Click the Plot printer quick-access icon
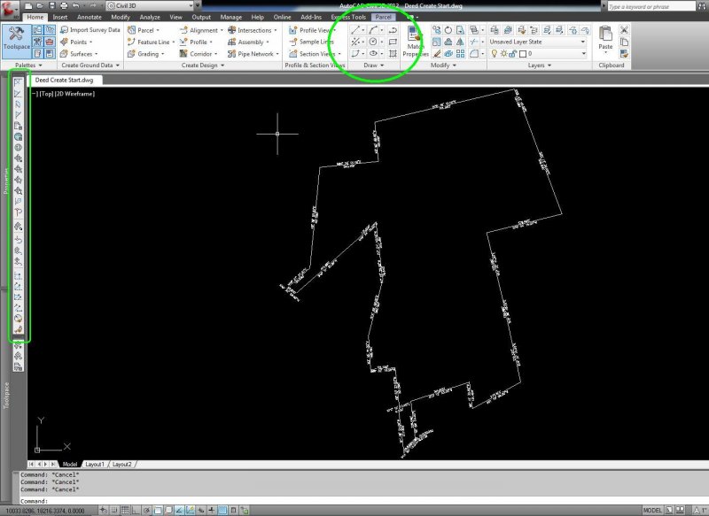The width and height of the screenshot is (709, 516). [x=64, y=6]
